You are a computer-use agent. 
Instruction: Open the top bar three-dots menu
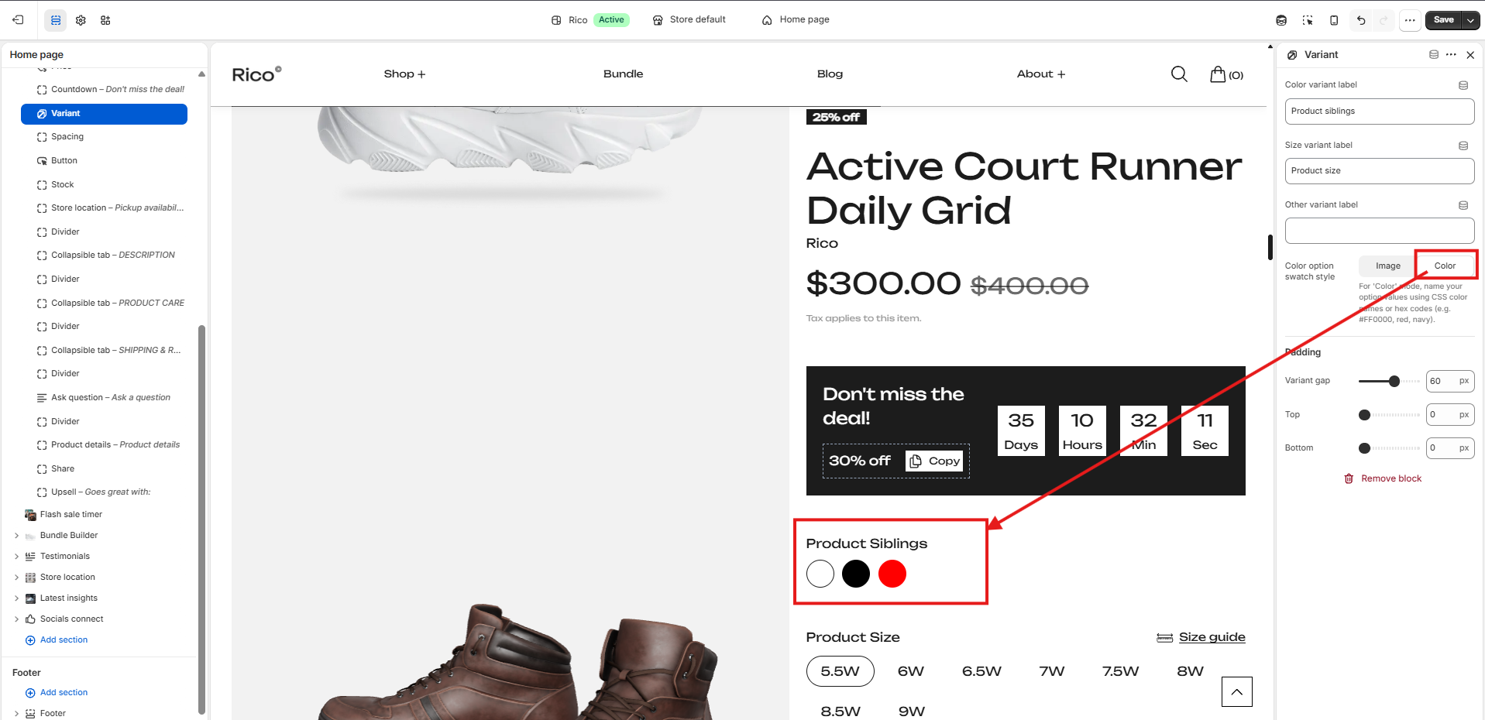(1410, 20)
